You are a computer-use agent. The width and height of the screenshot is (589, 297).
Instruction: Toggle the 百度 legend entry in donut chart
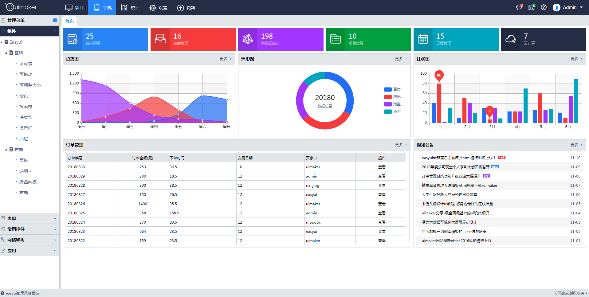click(392, 89)
